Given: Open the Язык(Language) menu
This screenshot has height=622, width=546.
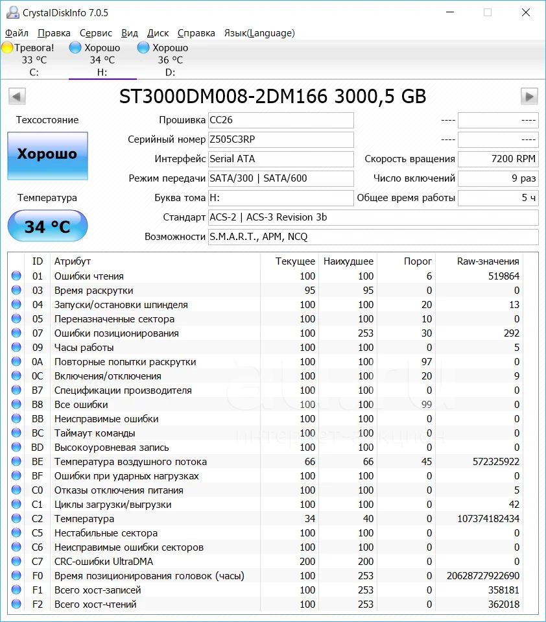Looking at the screenshot, I should point(260,33).
